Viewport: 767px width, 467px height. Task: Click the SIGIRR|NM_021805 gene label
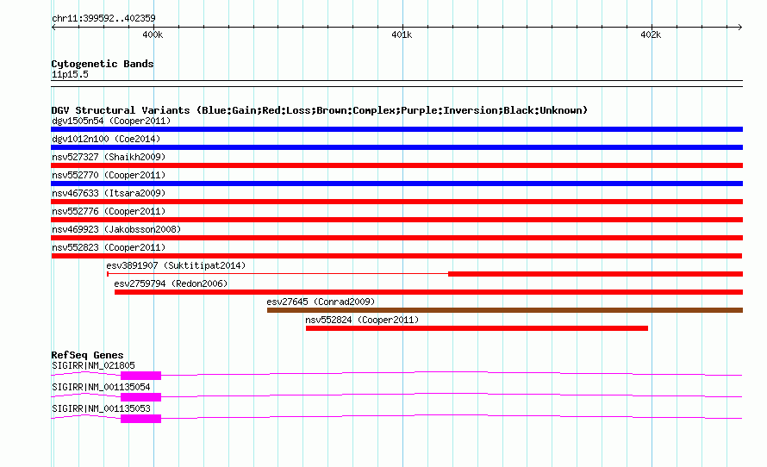click(93, 365)
